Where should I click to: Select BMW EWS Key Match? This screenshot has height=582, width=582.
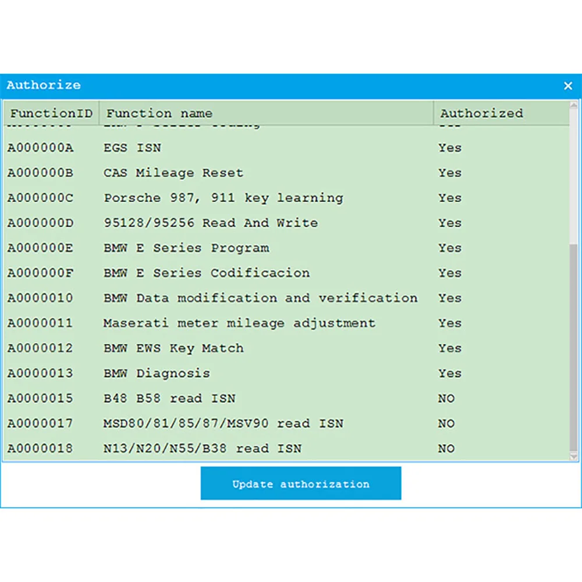click(x=173, y=348)
